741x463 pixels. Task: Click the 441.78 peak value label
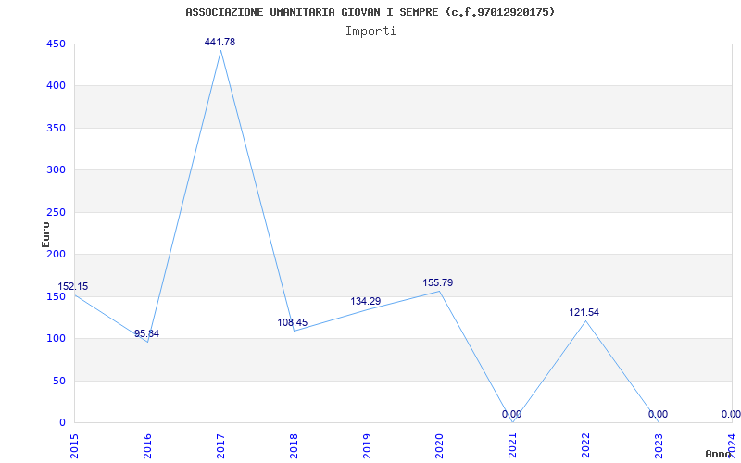coord(220,42)
